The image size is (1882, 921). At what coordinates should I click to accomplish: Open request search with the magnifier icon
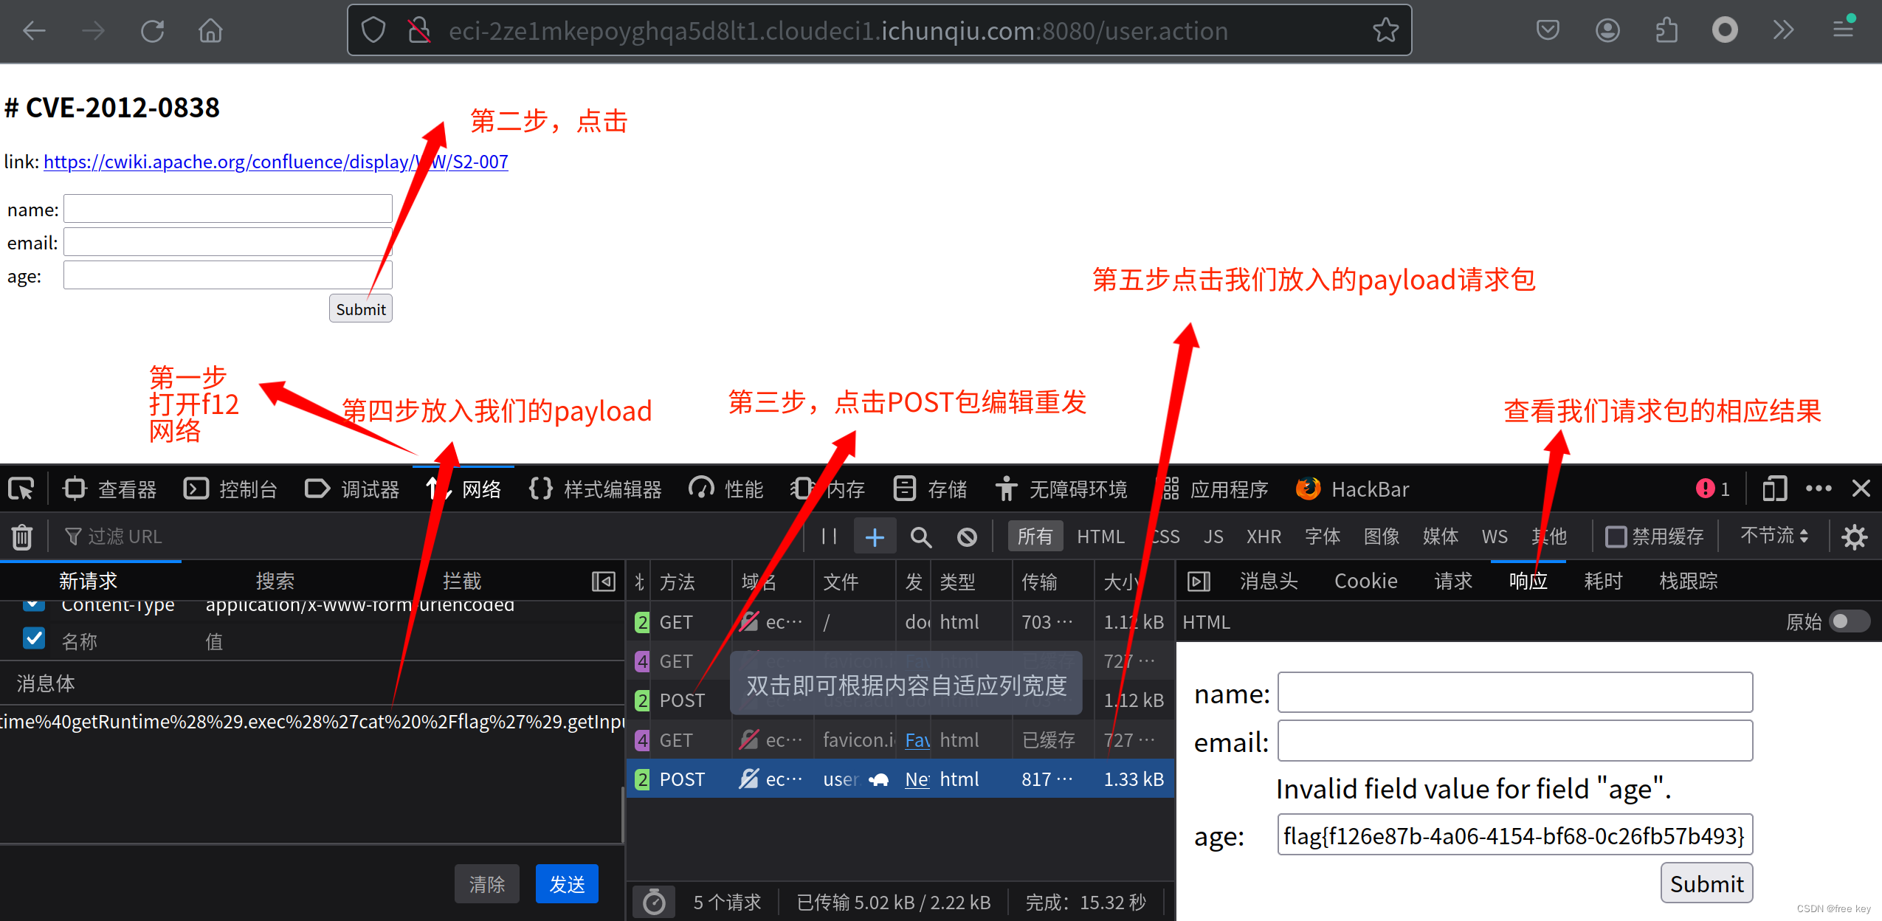coord(920,537)
